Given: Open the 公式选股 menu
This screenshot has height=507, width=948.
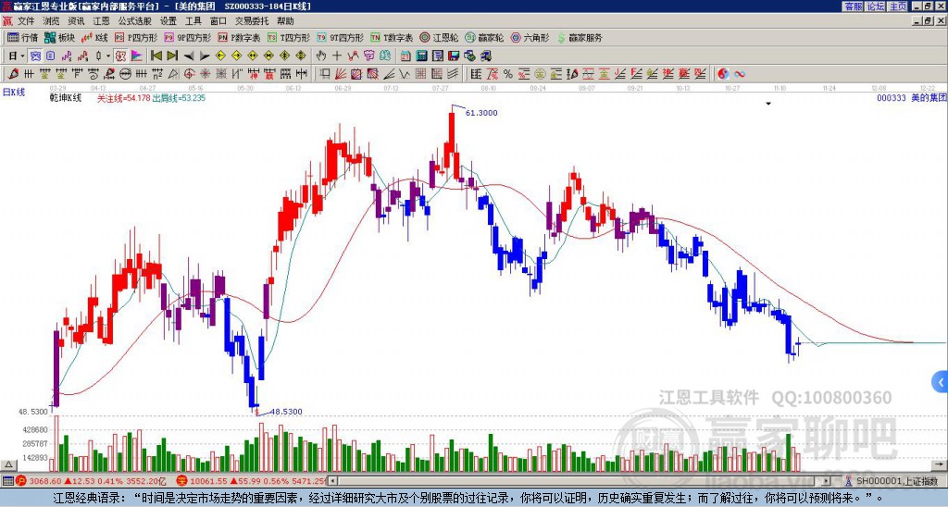Looking at the screenshot, I should click(134, 21).
